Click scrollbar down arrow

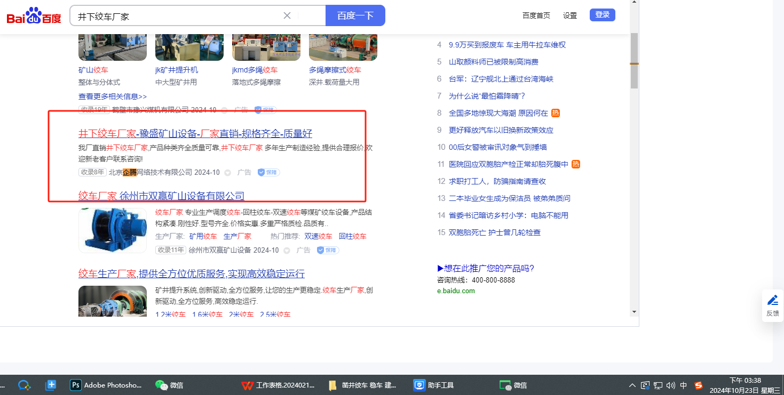(x=634, y=311)
